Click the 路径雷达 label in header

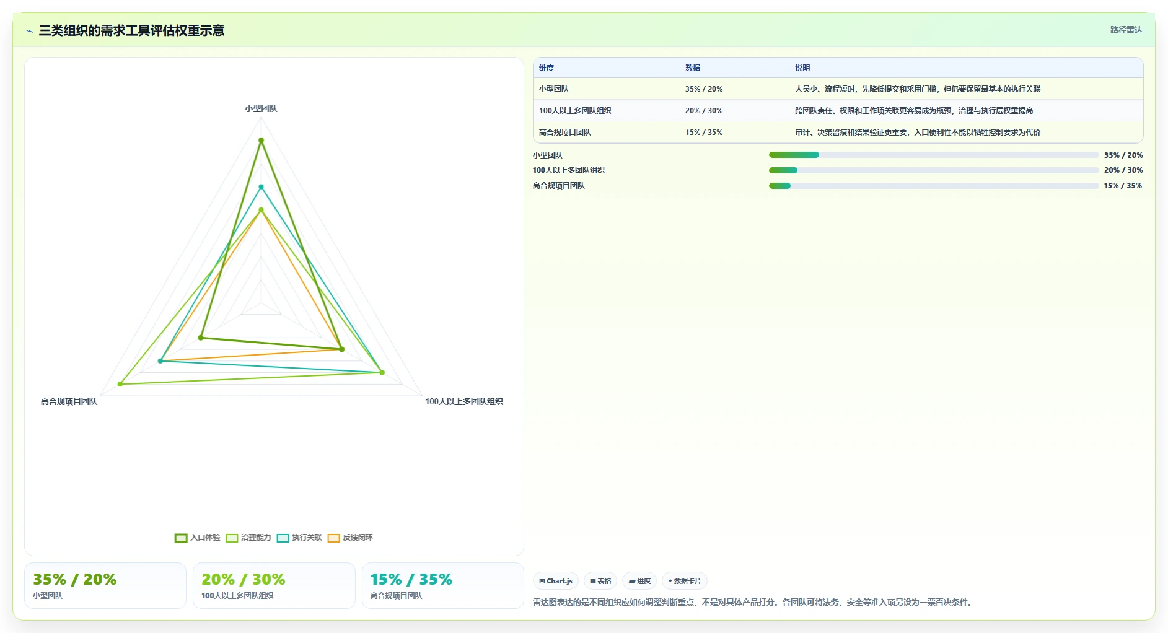click(1126, 30)
